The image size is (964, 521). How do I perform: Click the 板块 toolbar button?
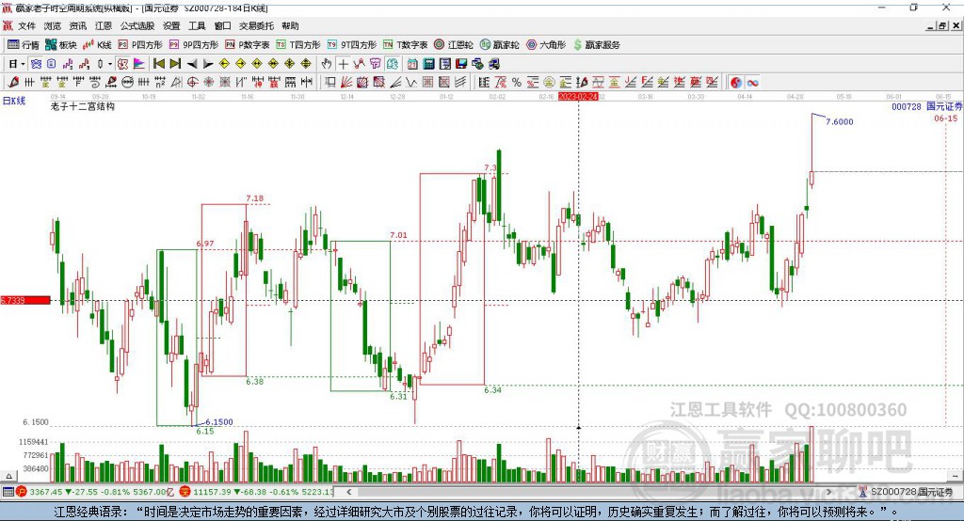[x=61, y=45]
